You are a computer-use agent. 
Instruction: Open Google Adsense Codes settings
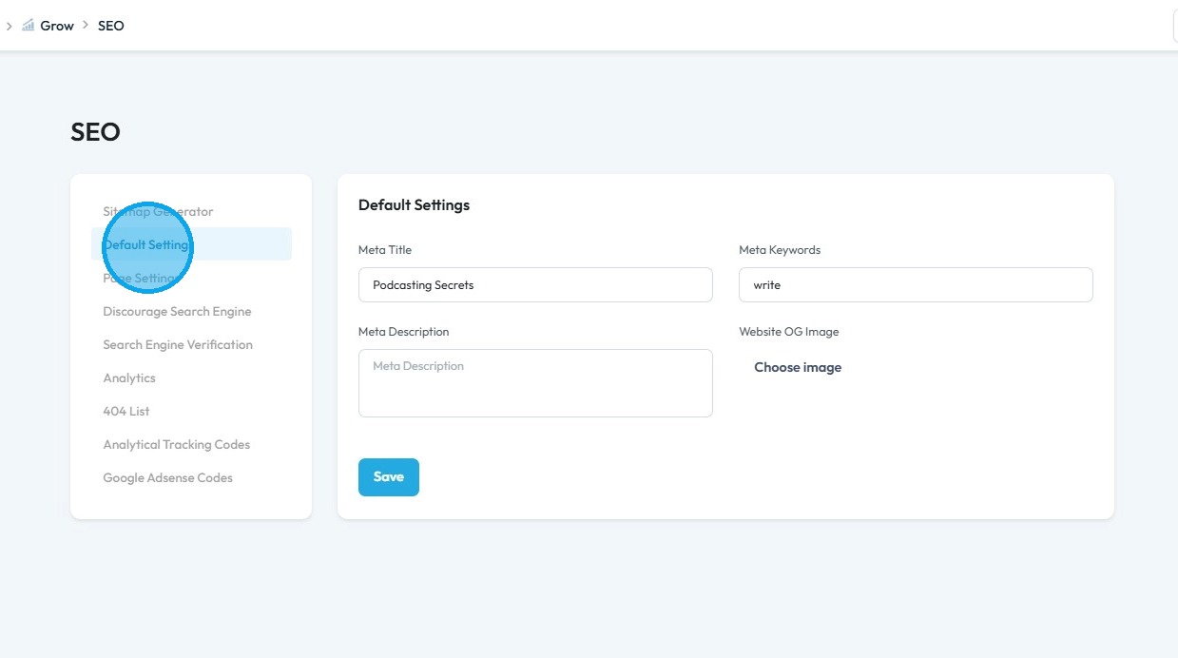pos(167,477)
